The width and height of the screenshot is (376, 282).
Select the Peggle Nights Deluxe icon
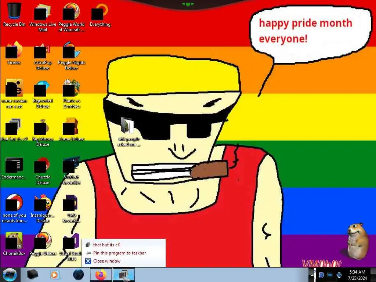[72, 56]
